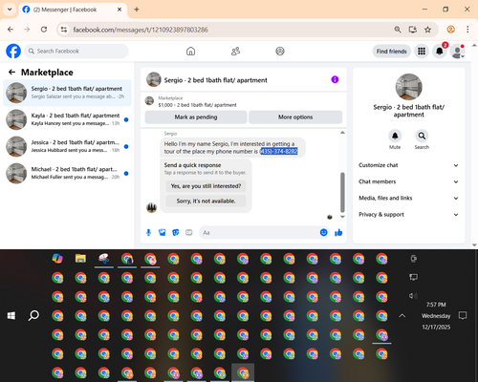This screenshot has height=382, width=478.
Task: Open the emoji picker icon
Action: tap(324, 233)
